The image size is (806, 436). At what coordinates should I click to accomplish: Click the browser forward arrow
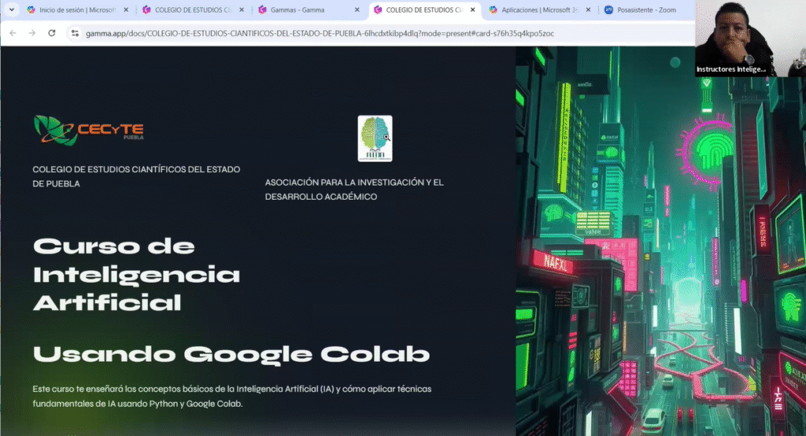32,33
